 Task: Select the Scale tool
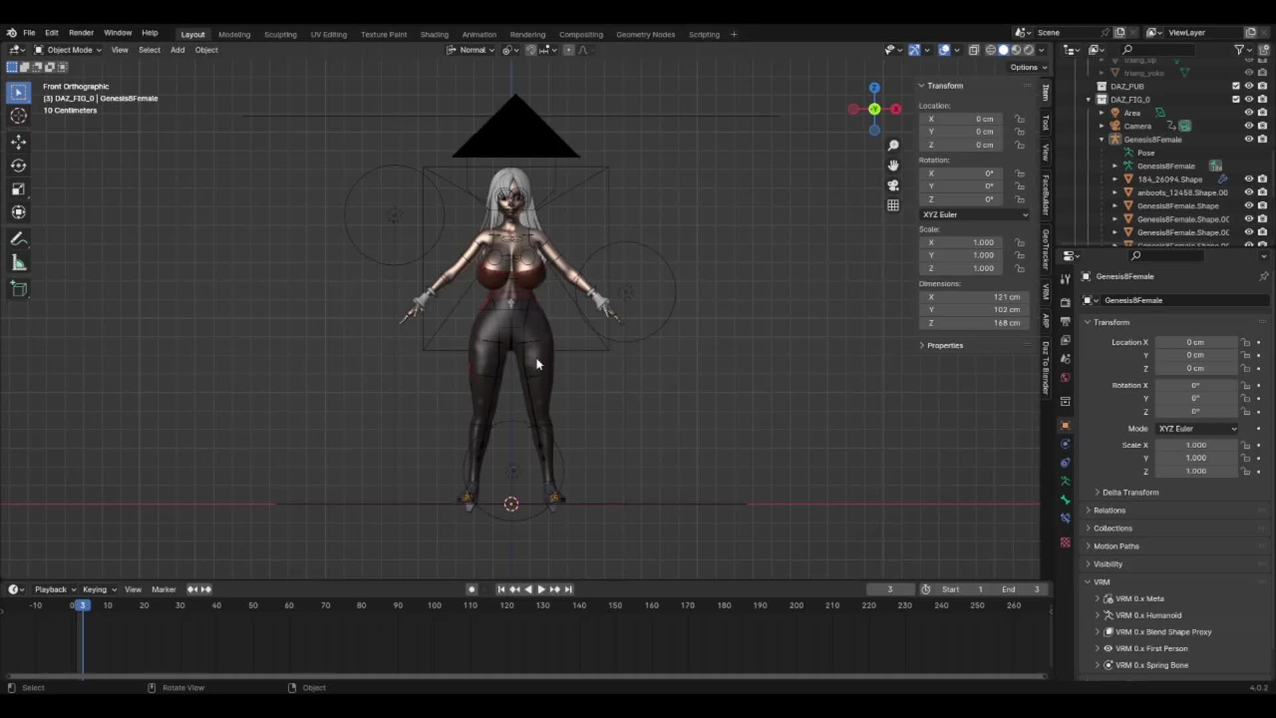pyautogui.click(x=19, y=189)
